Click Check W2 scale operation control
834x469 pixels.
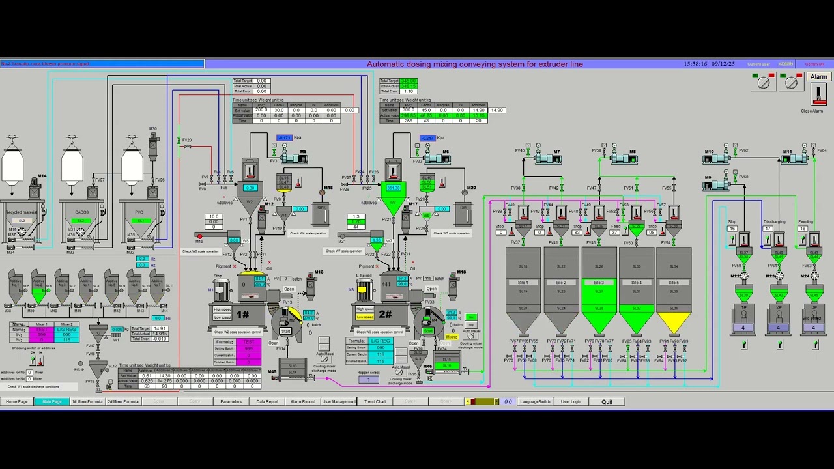237,332
